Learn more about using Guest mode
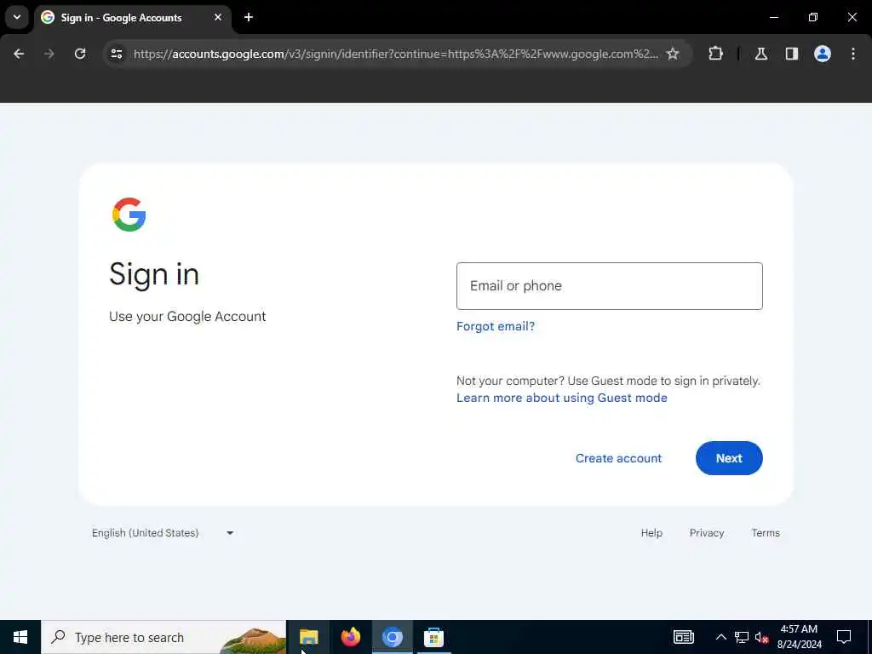 click(x=562, y=399)
